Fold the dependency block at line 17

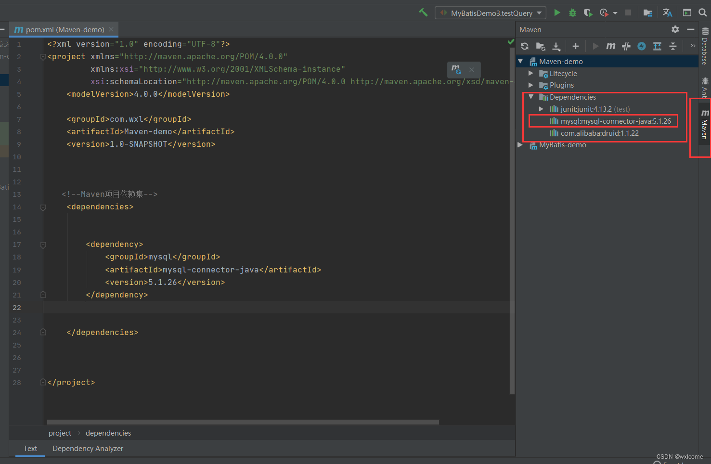point(43,245)
